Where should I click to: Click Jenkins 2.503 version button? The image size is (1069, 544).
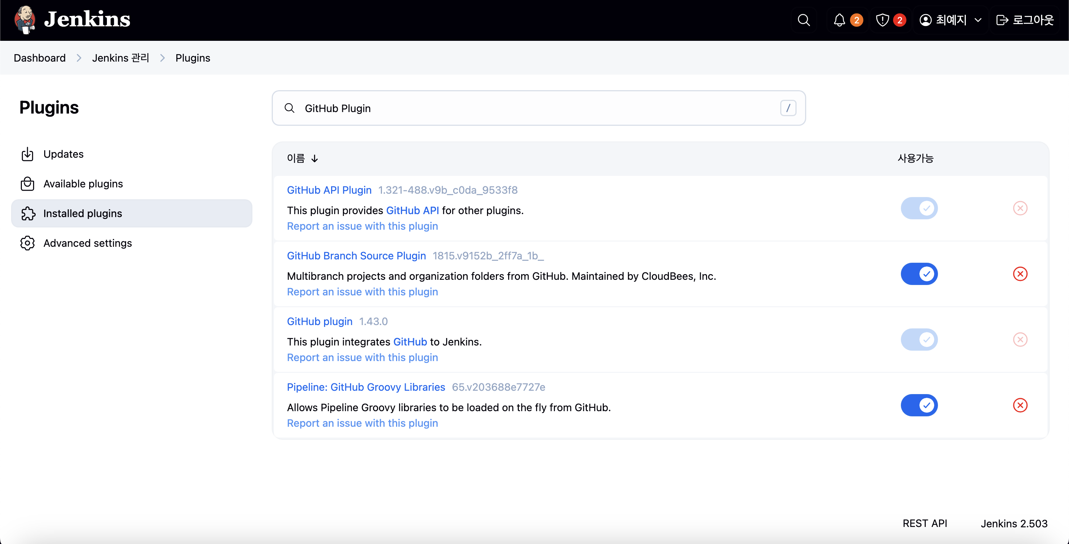1014,523
